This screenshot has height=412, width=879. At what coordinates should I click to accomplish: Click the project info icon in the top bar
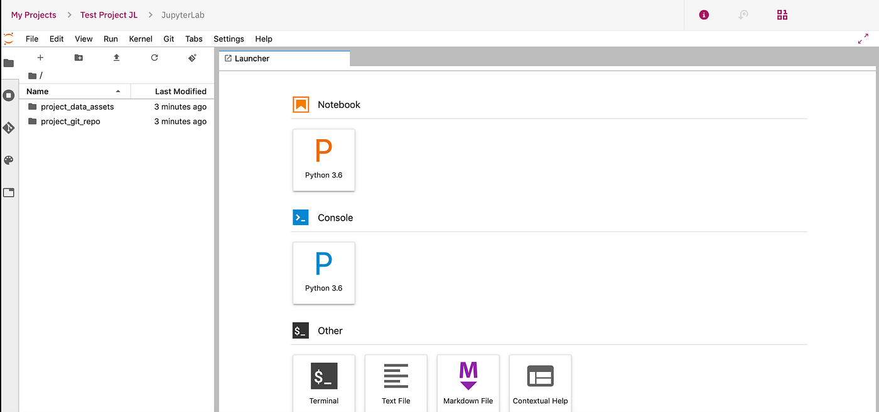tap(703, 14)
